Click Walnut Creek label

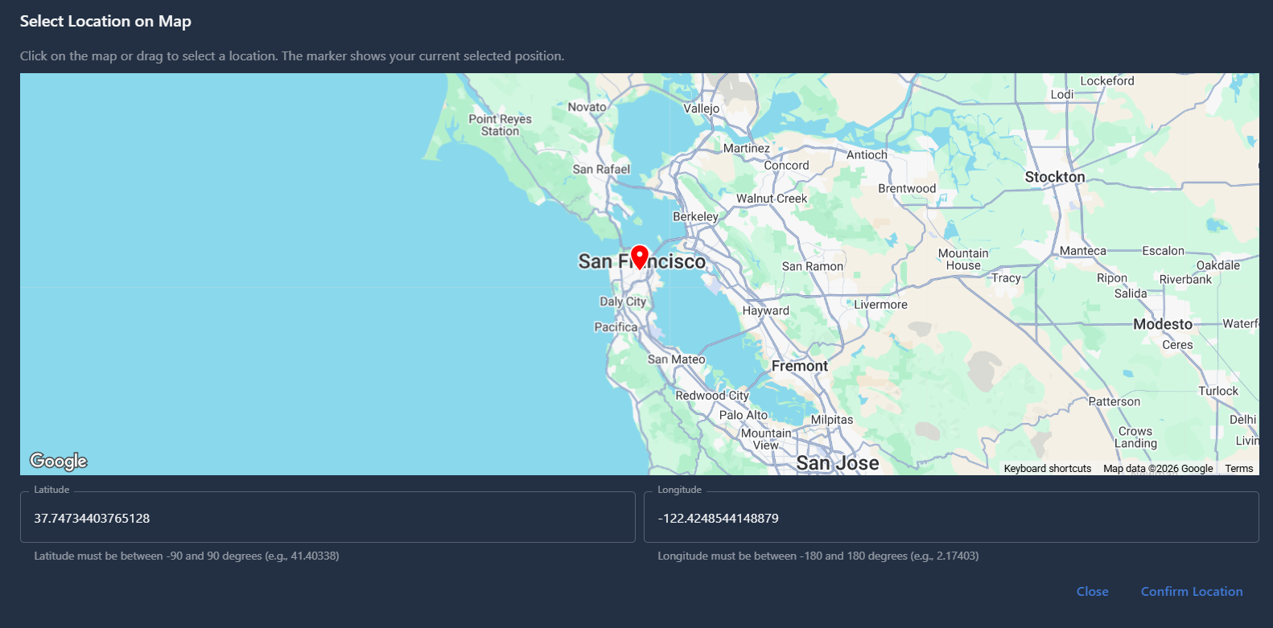pyautogui.click(x=772, y=199)
